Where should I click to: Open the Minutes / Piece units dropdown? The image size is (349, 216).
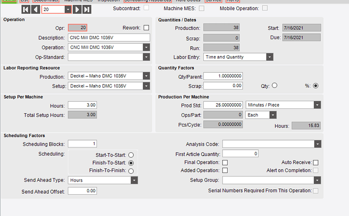point(317,105)
